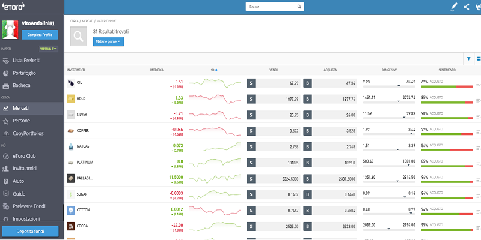Click the PALLADIUM instrument icon
Image resolution: width=481 pixels, height=240 pixels.
click(71, 178)
